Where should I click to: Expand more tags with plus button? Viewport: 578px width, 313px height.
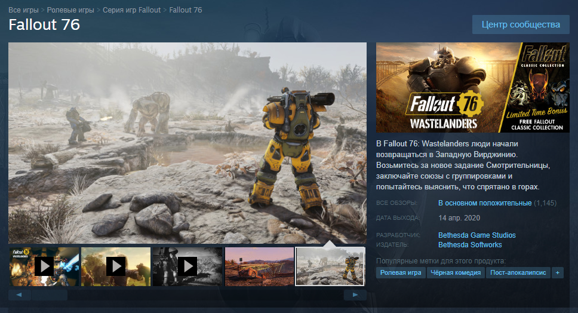point(558,272)
